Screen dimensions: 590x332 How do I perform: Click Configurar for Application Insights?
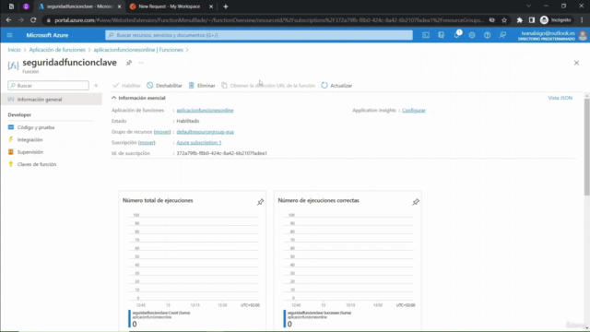(414, 111)
